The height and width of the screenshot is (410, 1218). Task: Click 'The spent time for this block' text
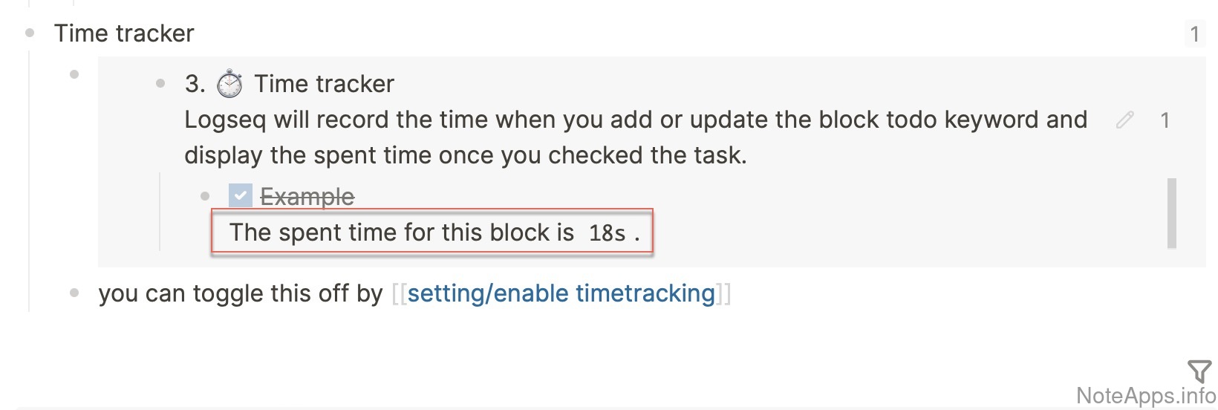[401, 232]
